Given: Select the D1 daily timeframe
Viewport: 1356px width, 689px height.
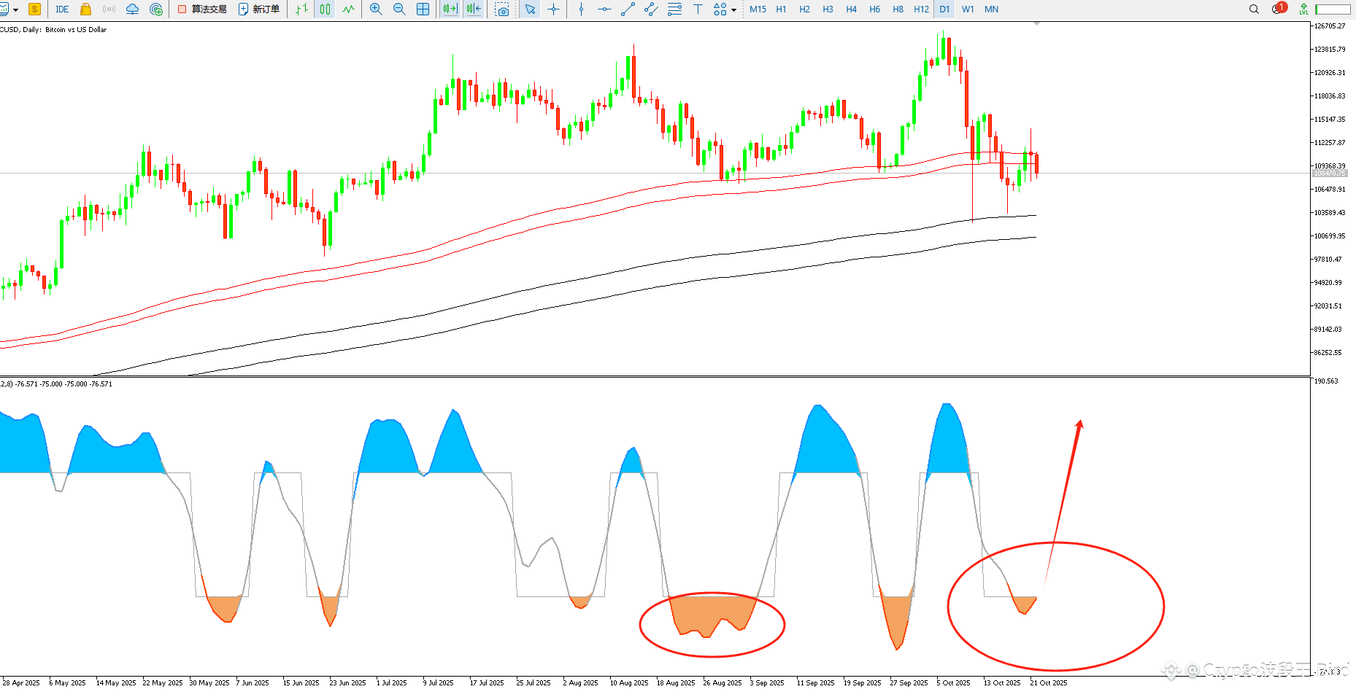Looking at the screenshot, I should pyautogui.click(x=944, y=9).
